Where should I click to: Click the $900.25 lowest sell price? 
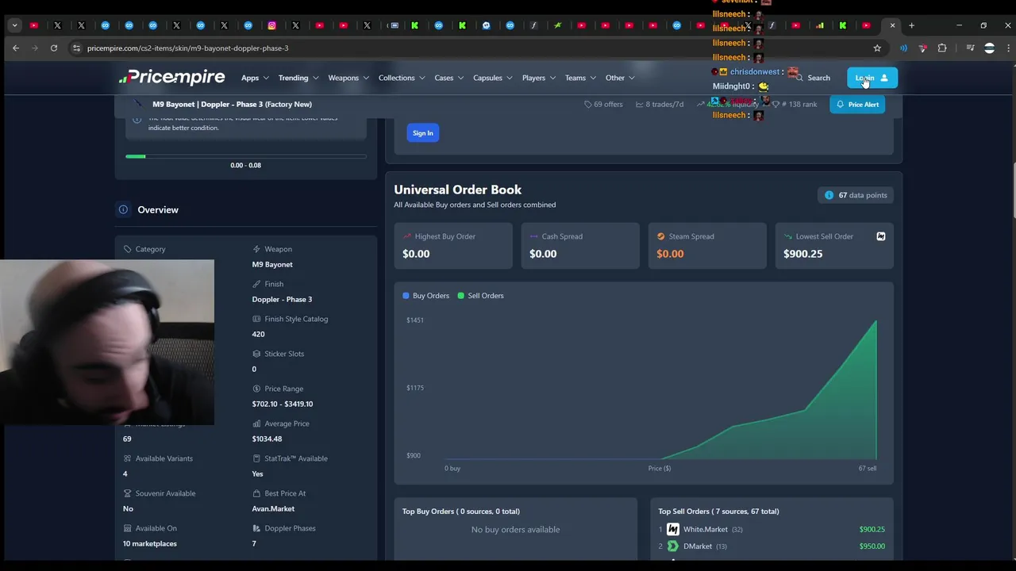[802, 254]
